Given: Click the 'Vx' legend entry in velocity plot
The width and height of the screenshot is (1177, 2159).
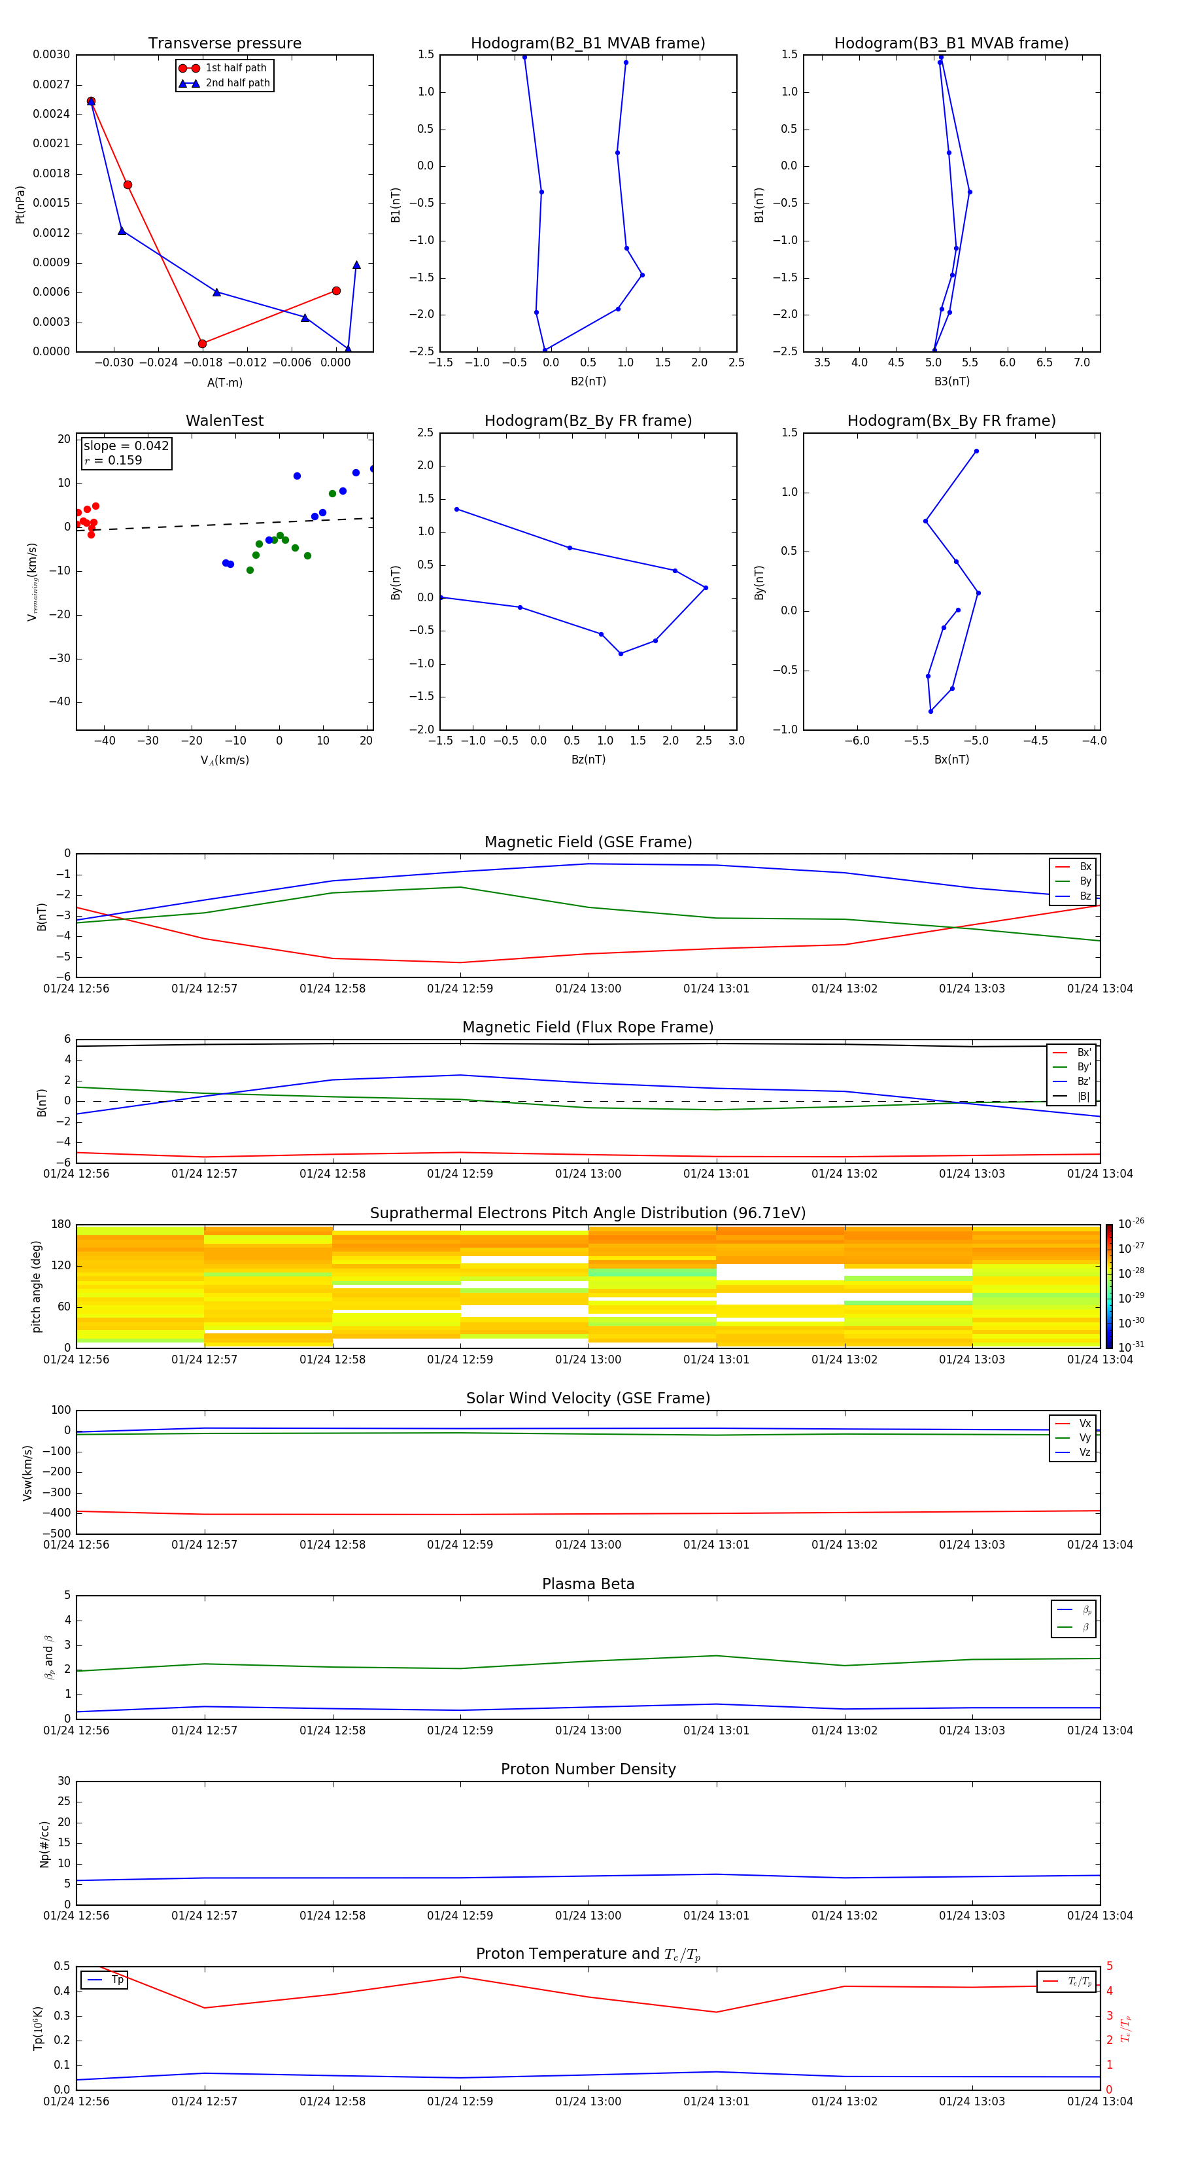Looking at the screenshot, I should coord(1073,1423).
